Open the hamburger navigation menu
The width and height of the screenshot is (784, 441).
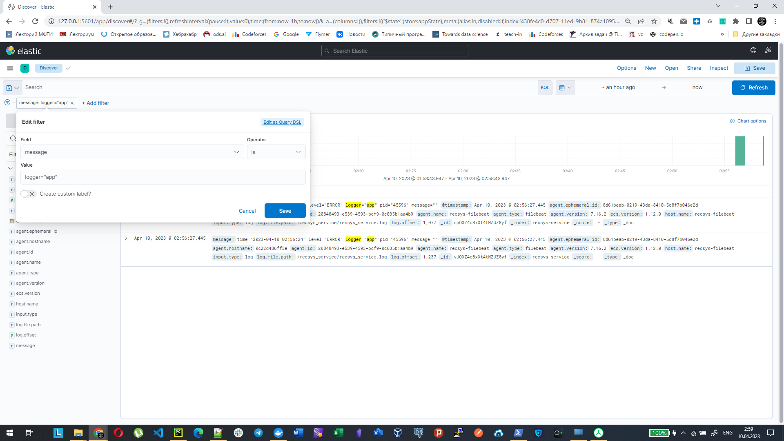10,68
